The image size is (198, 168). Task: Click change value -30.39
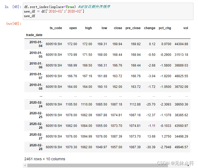click(151, 147)
